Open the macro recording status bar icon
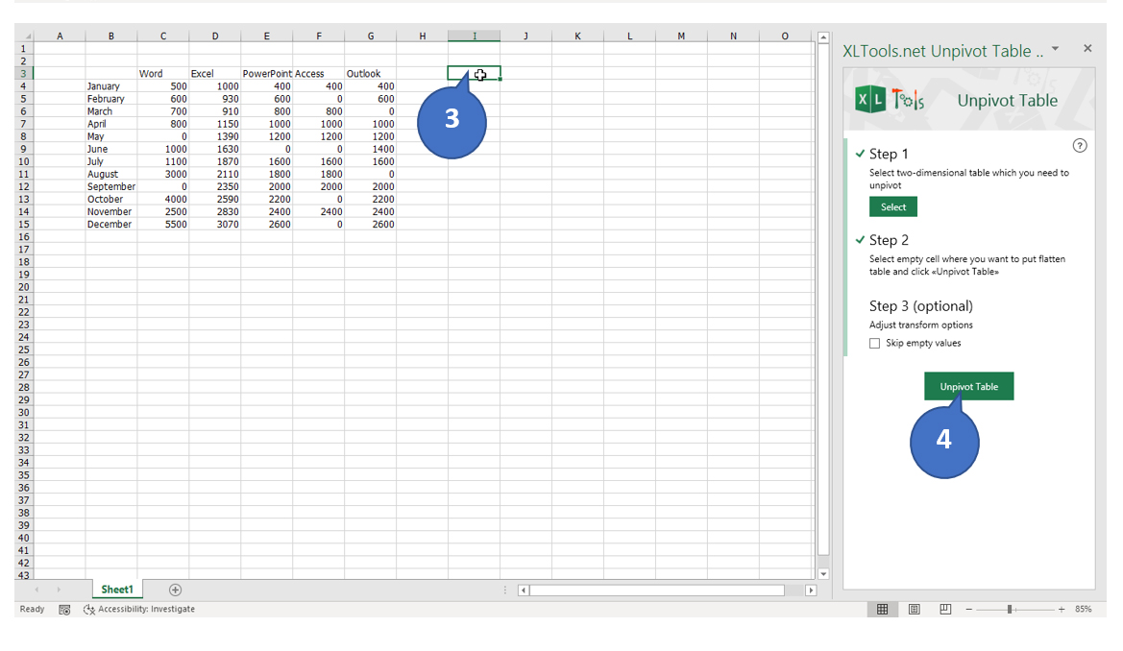 tap(64, 610)
